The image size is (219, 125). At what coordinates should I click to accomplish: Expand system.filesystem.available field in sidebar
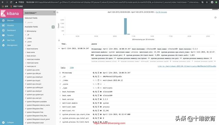[37, 102]
